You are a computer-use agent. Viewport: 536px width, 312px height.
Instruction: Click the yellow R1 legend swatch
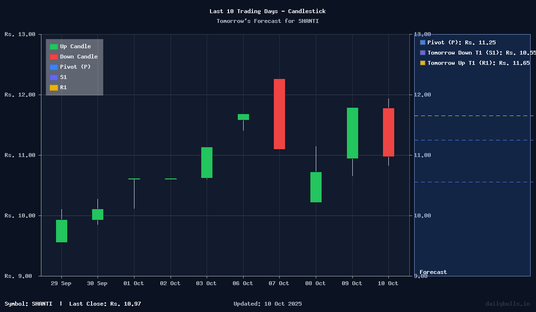pos(54,88)
